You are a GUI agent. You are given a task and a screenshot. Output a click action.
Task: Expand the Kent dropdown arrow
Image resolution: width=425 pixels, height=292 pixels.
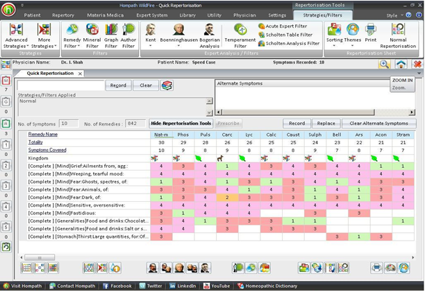click(151, 46)
